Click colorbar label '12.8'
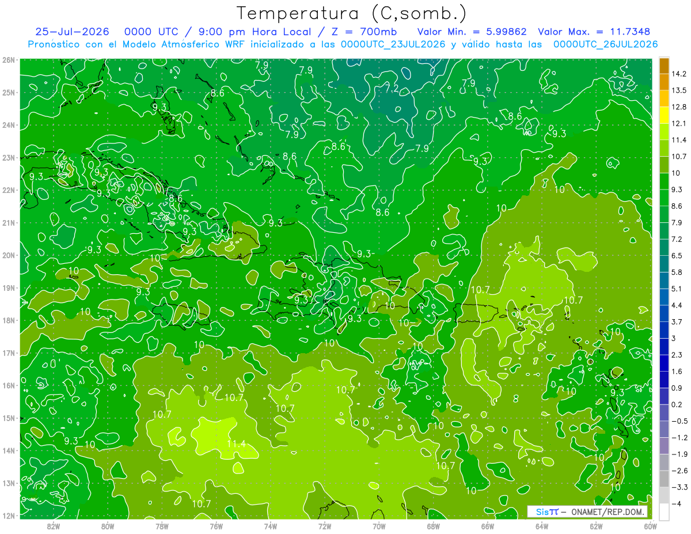Viewport: 691px width, 534px height. coord(678,107)
